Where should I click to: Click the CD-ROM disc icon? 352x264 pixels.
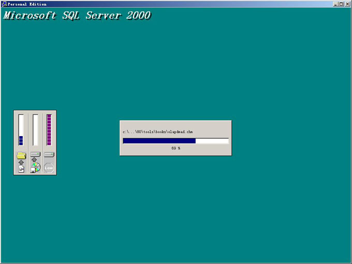tap(36, 168)
